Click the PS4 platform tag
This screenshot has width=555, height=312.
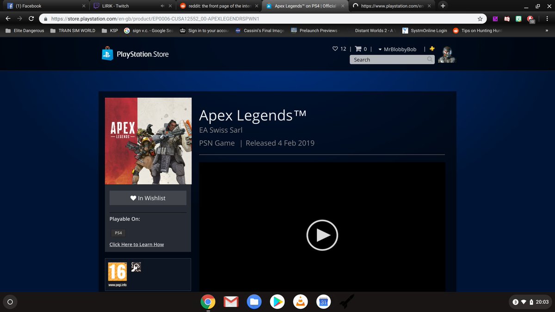tap(118, 233)
